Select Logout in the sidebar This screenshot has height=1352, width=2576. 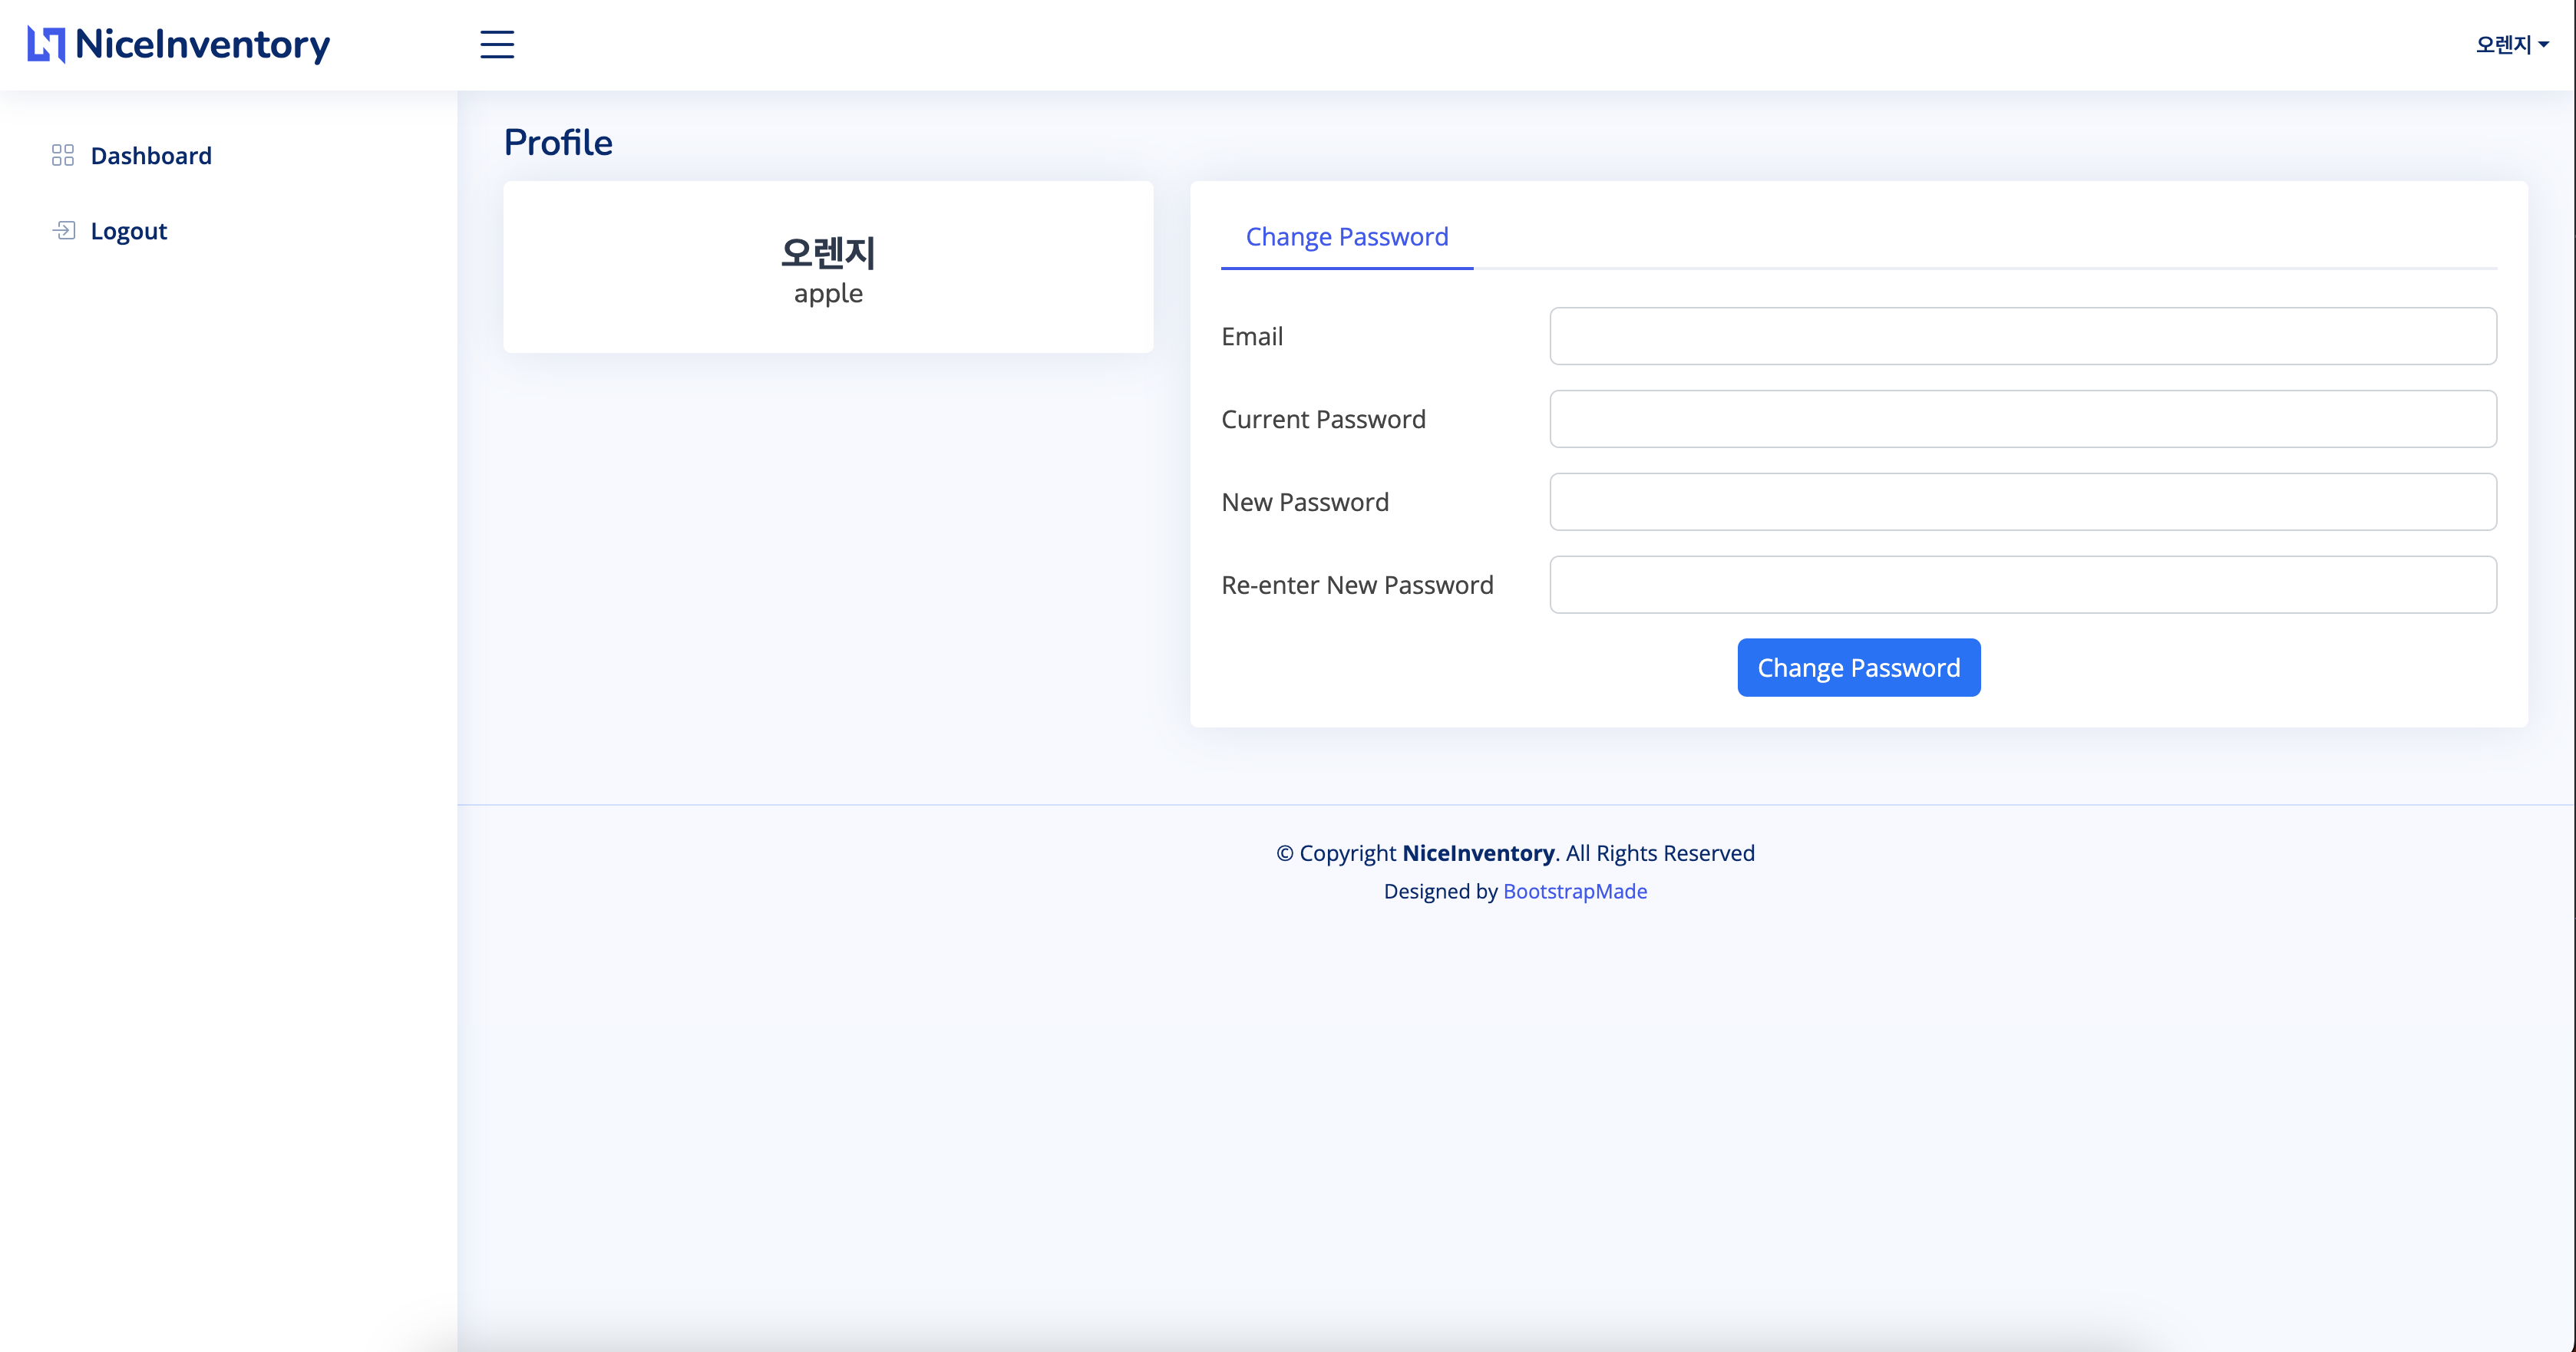coord(129,231)
